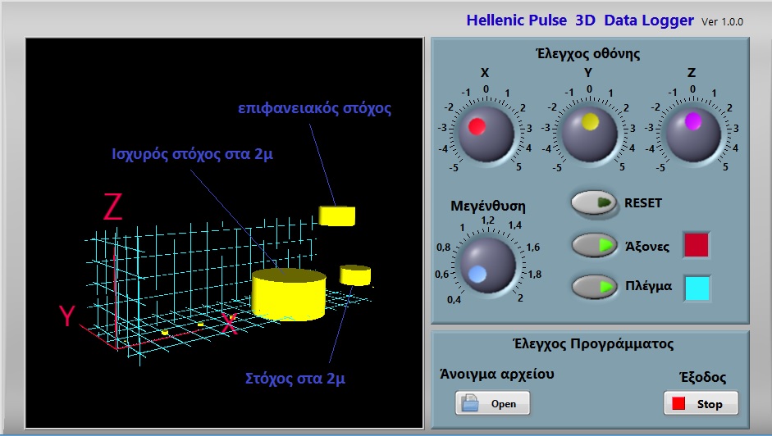Click the red Y axis label

67,316
